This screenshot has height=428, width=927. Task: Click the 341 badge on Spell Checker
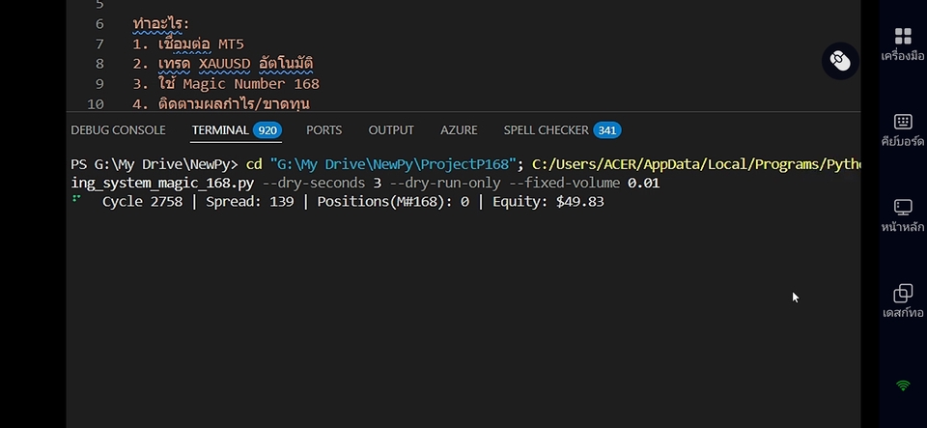coord(606,129)
